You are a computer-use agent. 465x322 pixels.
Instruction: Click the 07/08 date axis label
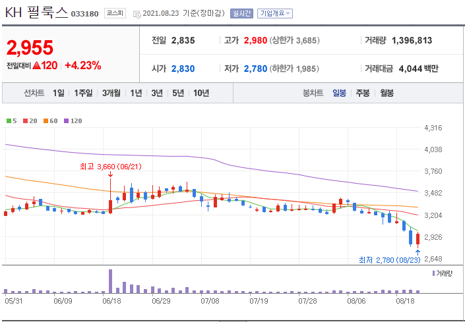click(x=210, y=302)
